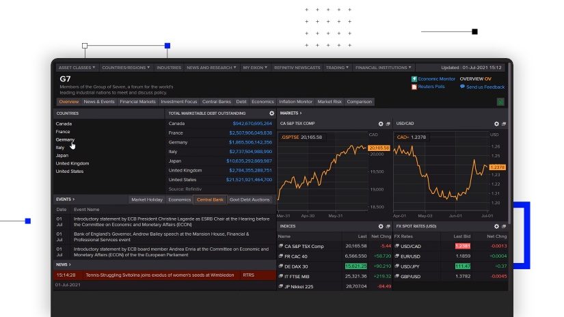Viewport: 564px width, 317px height.
Task: Open Japan debt value $10,635,292,669,987
Action: pyautogui.click(x=249, y=161)
